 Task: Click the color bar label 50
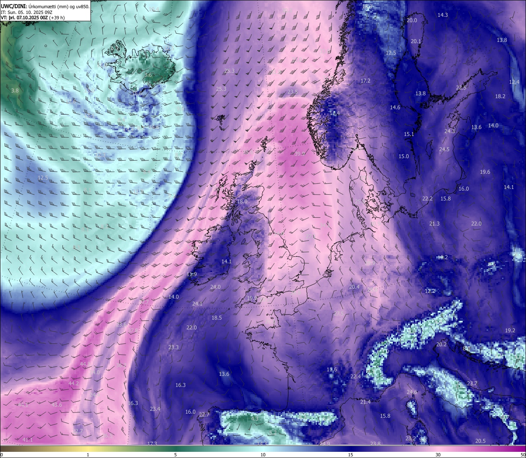(522, 455)
